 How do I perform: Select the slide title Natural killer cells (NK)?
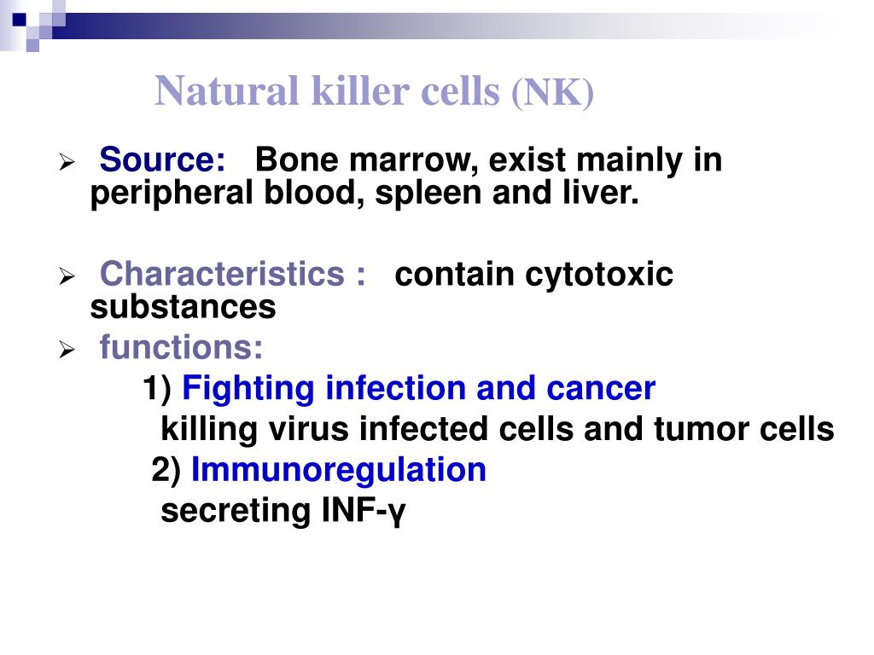[x=374, y=90]
